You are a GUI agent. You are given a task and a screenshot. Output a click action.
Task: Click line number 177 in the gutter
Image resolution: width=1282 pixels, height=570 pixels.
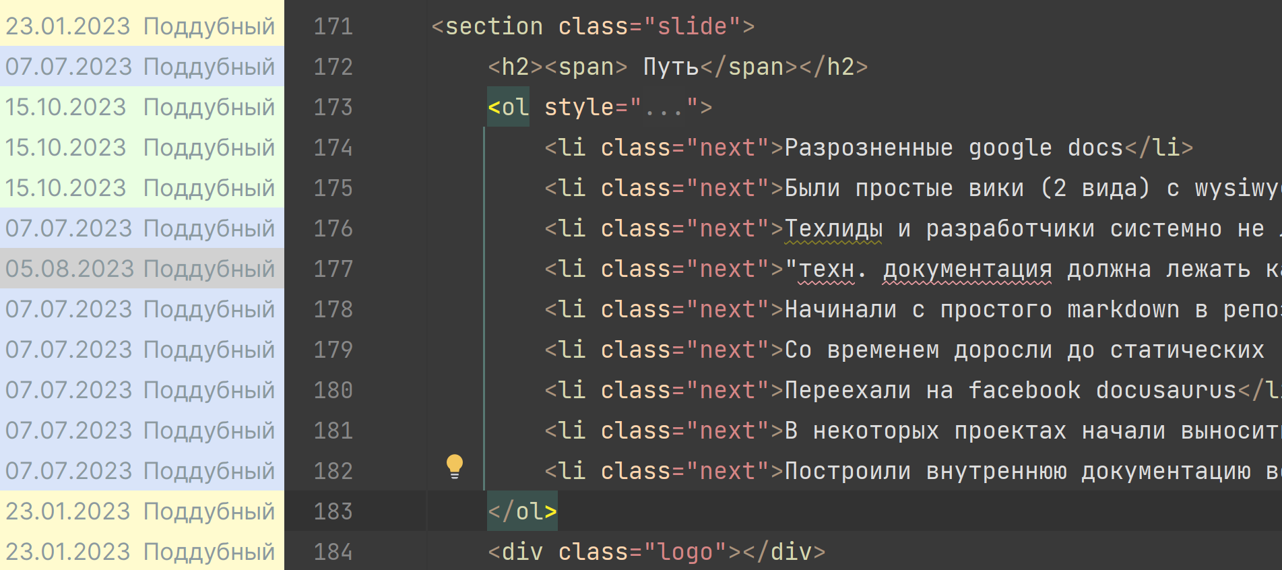pos(333,269)
